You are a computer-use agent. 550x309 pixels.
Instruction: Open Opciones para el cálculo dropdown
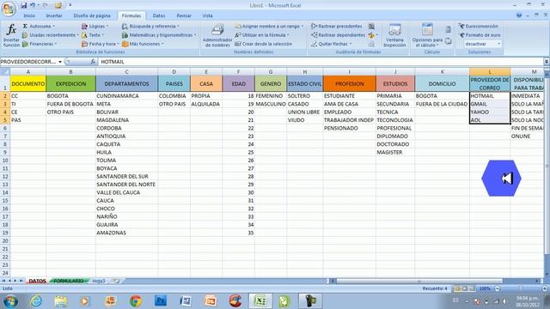click(x=427, y=35)
